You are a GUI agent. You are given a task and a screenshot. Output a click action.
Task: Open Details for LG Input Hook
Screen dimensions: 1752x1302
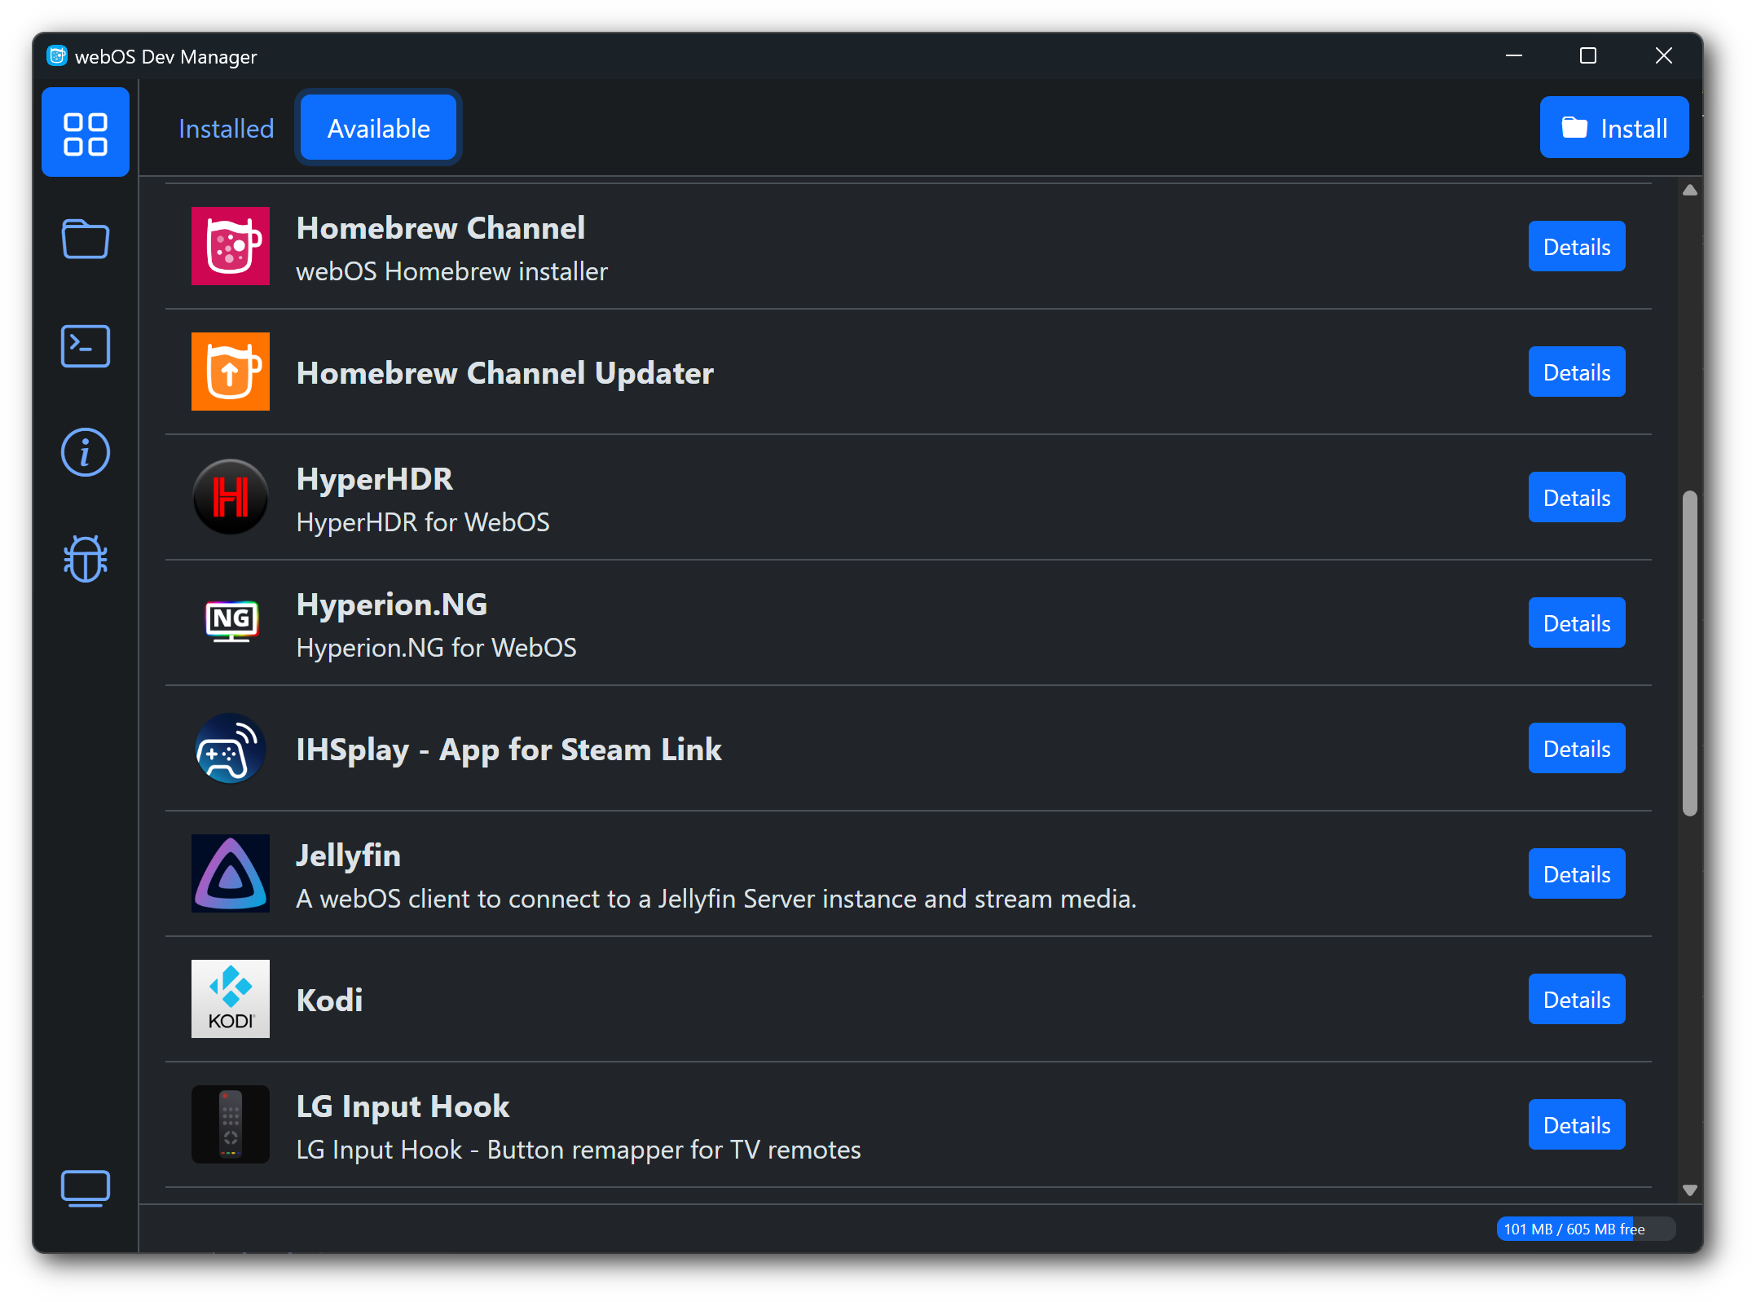coord(1576,1125)
